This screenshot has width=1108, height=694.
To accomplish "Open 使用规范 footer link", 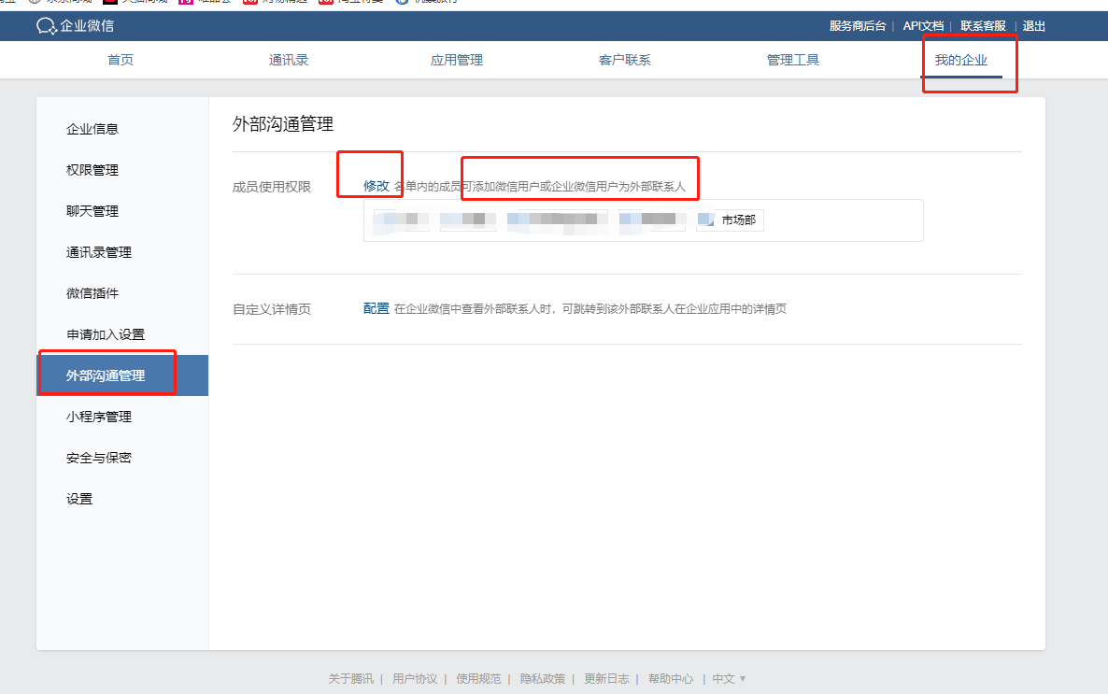I will tap(478, 678).
